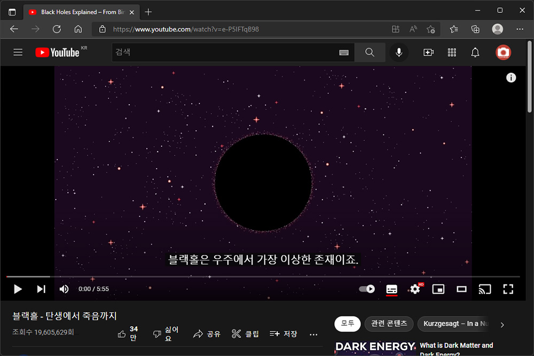Open the YouTube apps grid
534x356 pixels.
tap(452, 52)
